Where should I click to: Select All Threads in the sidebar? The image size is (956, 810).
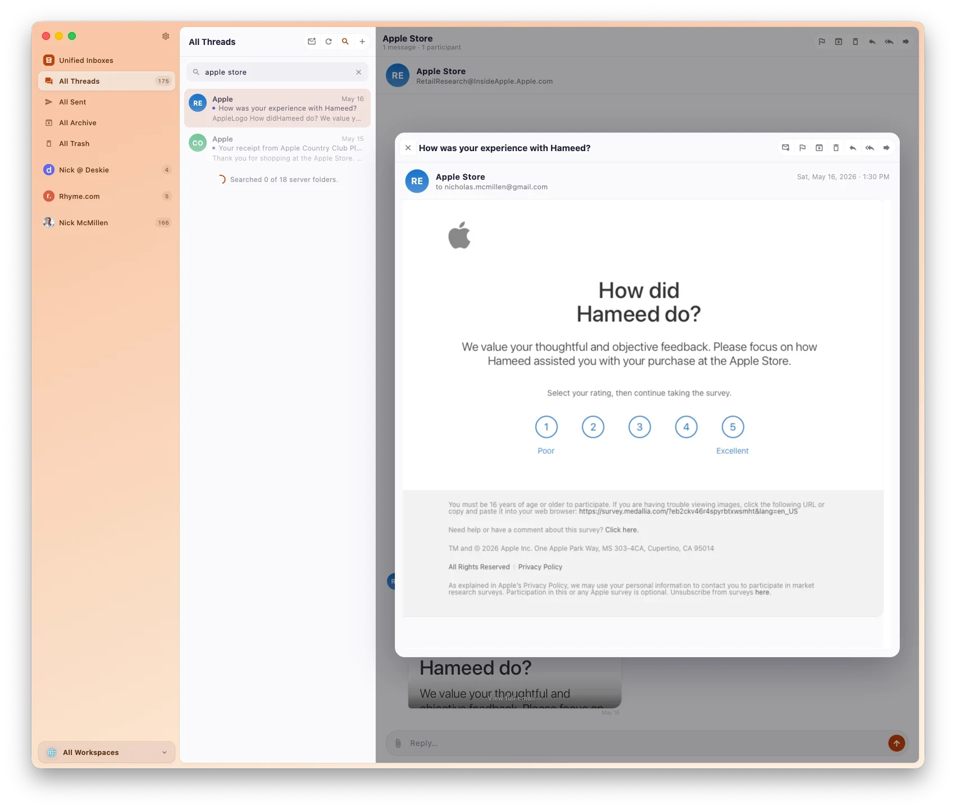click(x=107, y=81)
